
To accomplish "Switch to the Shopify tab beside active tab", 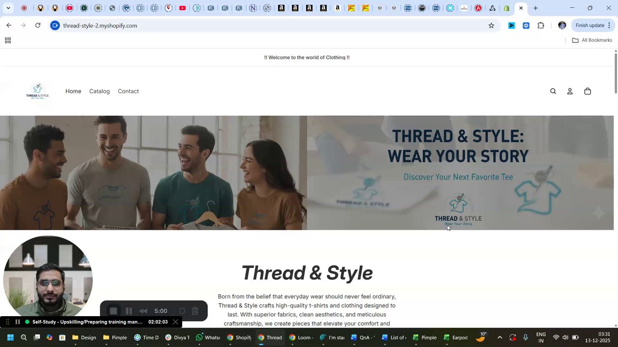I will click(x=506, y=8).
